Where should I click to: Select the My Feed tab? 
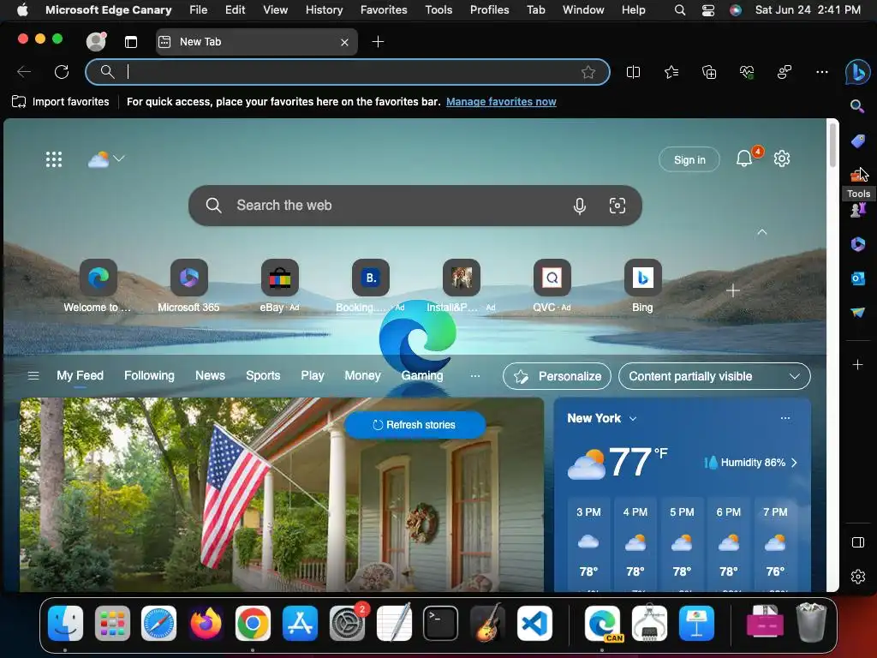click(80, 375)
